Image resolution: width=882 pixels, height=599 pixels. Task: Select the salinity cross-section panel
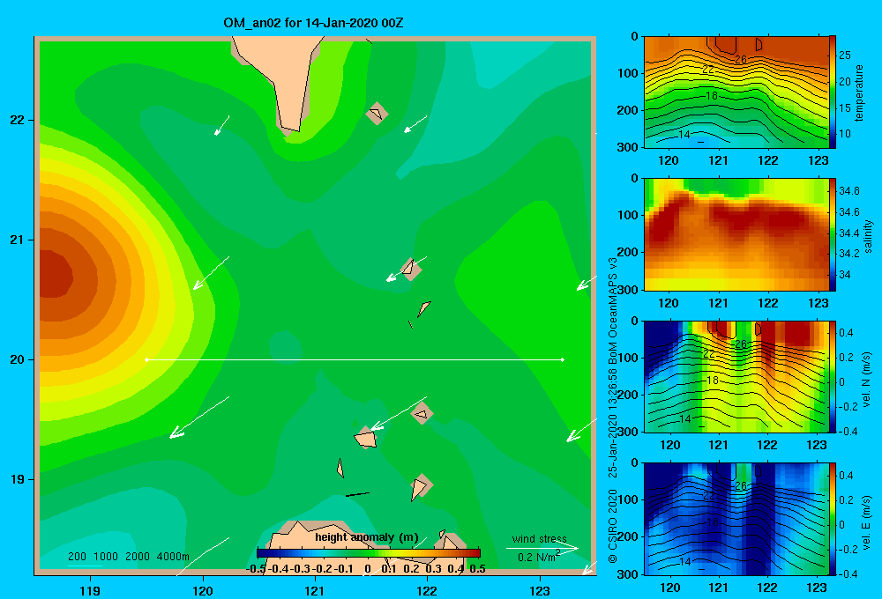(736, 234)
